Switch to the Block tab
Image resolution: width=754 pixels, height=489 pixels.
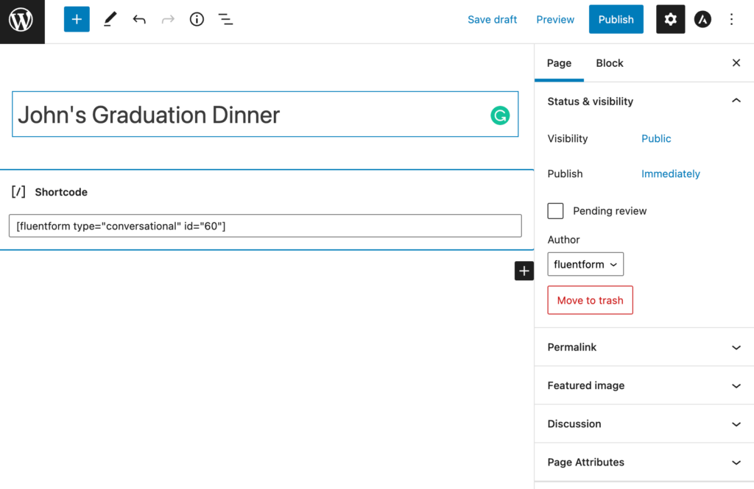pos(609,63)
